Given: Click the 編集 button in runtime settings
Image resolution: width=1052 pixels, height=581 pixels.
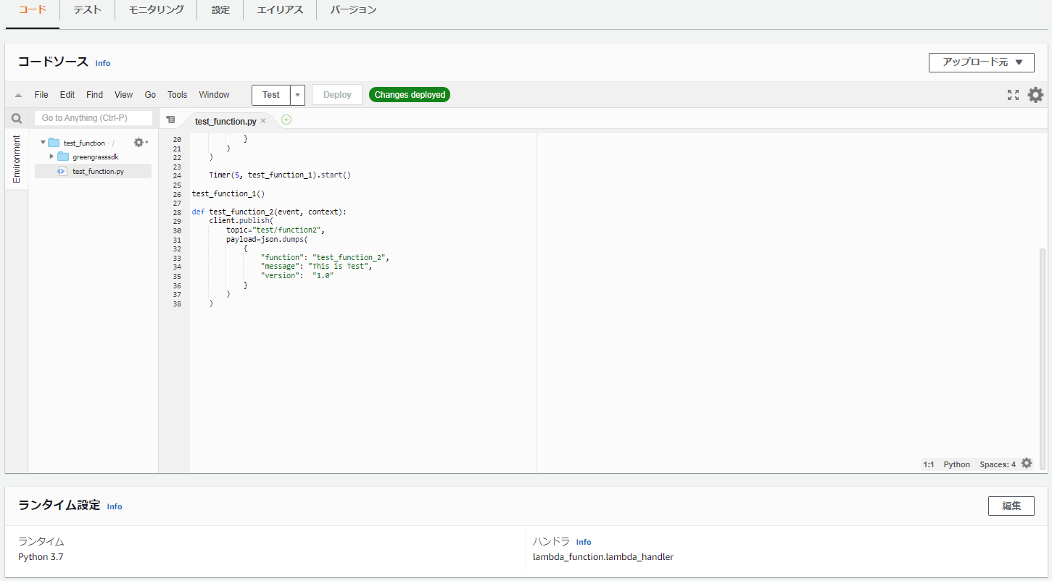Looking at the screenshot, I should pos(1011,506).
